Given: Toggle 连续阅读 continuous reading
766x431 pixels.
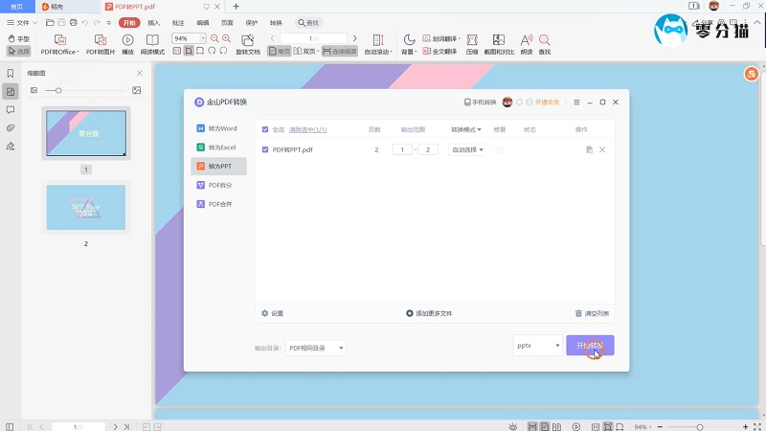Looking at the screenshot, I should pos(340,52).
